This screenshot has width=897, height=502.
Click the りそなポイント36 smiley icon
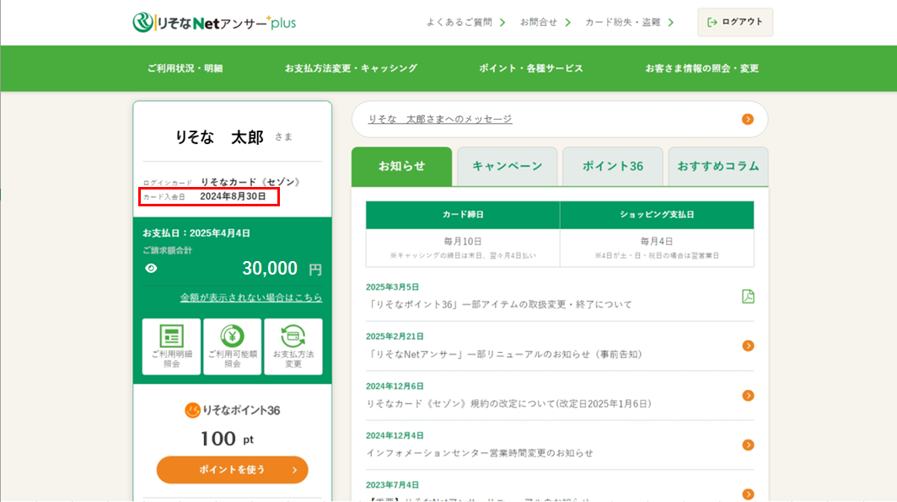click(x=192, y=410)
